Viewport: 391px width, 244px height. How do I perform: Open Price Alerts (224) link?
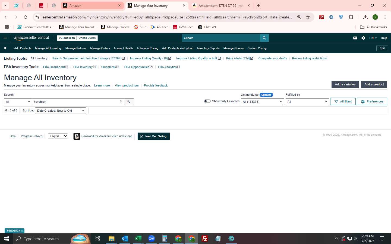pyautogui.click(x=239, y=58)
